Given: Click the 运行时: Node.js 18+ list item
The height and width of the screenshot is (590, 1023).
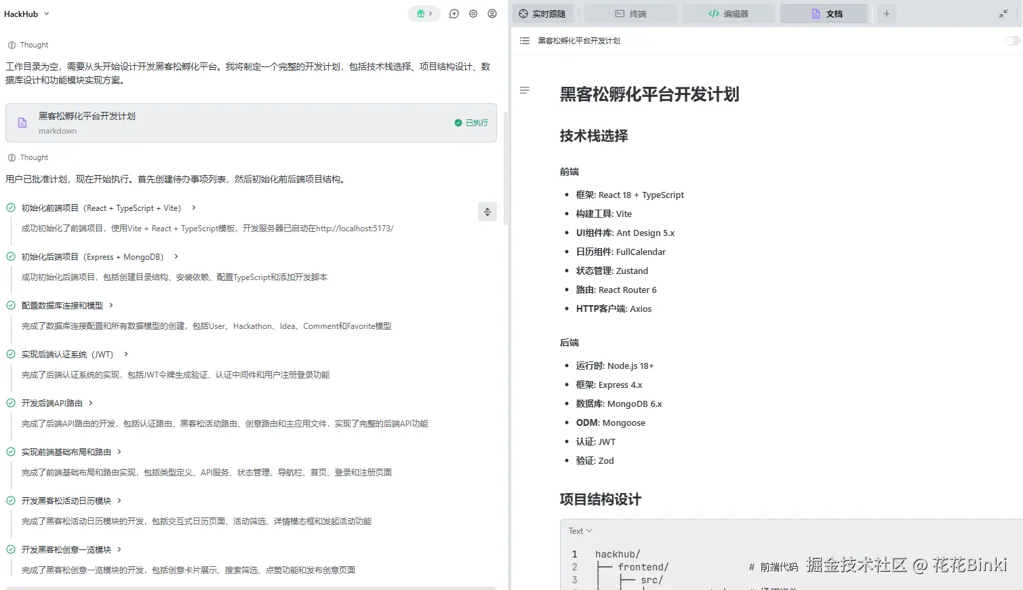Looking at the screenshot, I should click(x=615, y=366).
